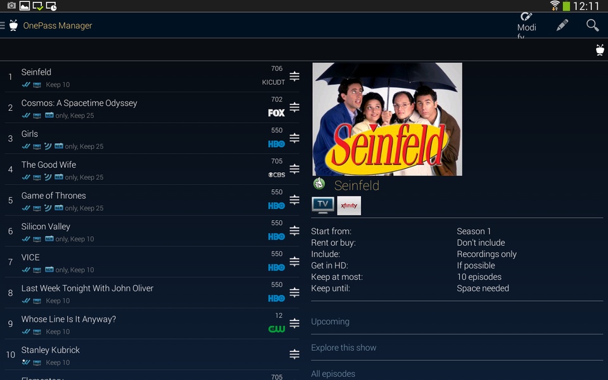Image resolution: width=608 pixels, height=380 pixels.
Task: Tap the OnePass double-check icon under Seinfeld
Action: (26, 84)
